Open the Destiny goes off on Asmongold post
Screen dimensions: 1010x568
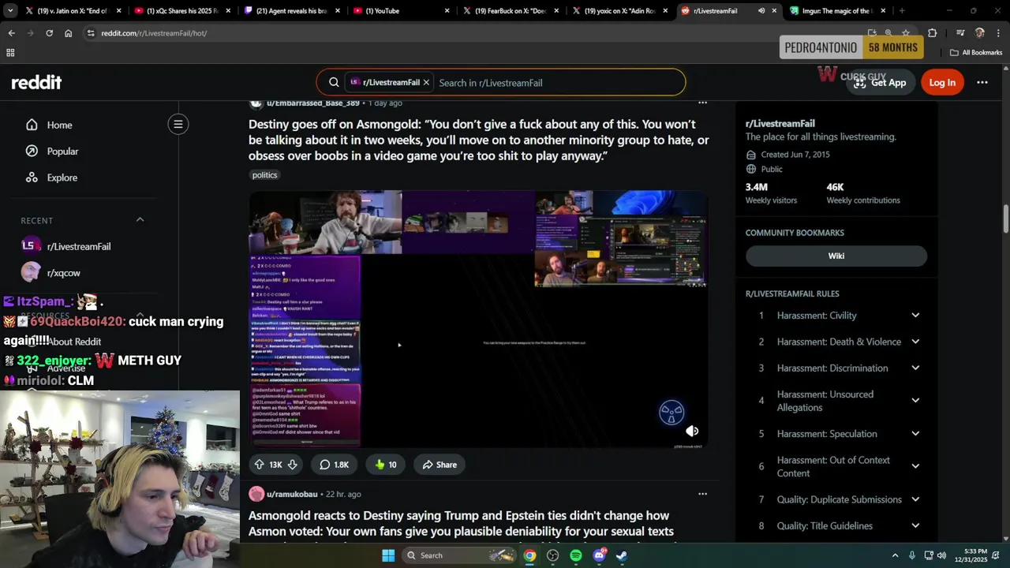click(478, 140)
